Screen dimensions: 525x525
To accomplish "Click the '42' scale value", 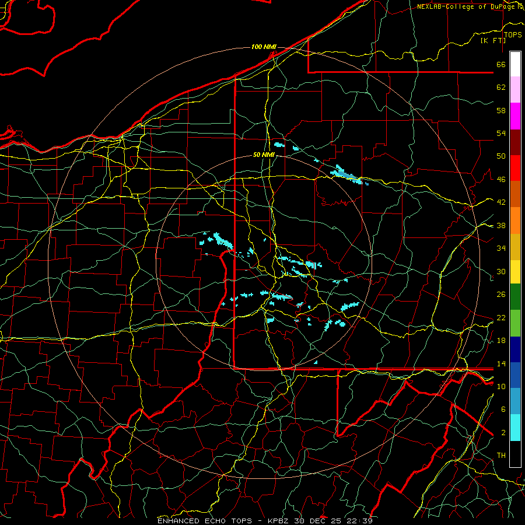I will 501,202.
